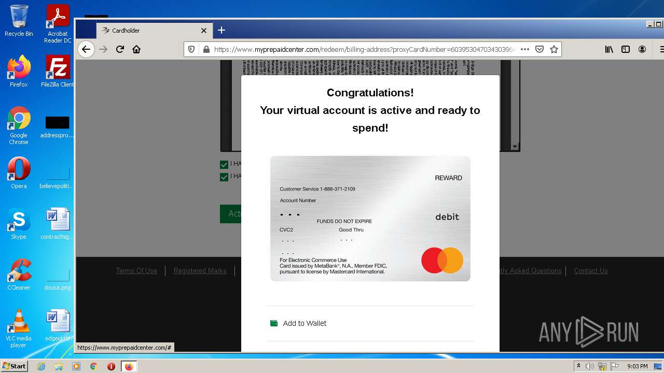Screen dimensions: 664x373
Task: Open Registered Marks link
Action: pyautogui.click(x=200, y=271)
